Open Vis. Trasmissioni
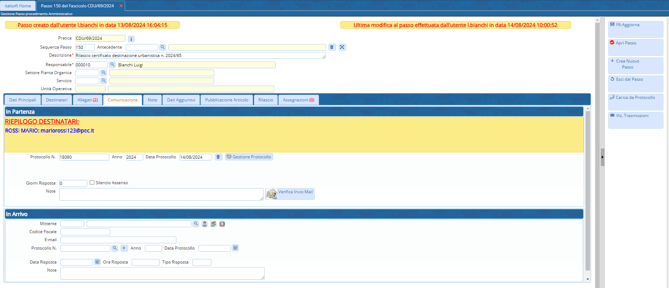 [635, 120]
